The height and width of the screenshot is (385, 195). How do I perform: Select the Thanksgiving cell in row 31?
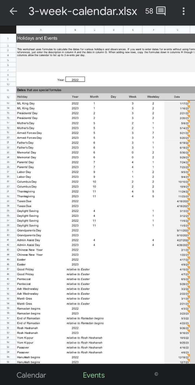[x=41, y=191]
